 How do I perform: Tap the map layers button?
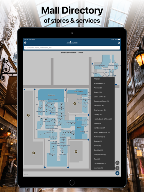click(117, 162)
